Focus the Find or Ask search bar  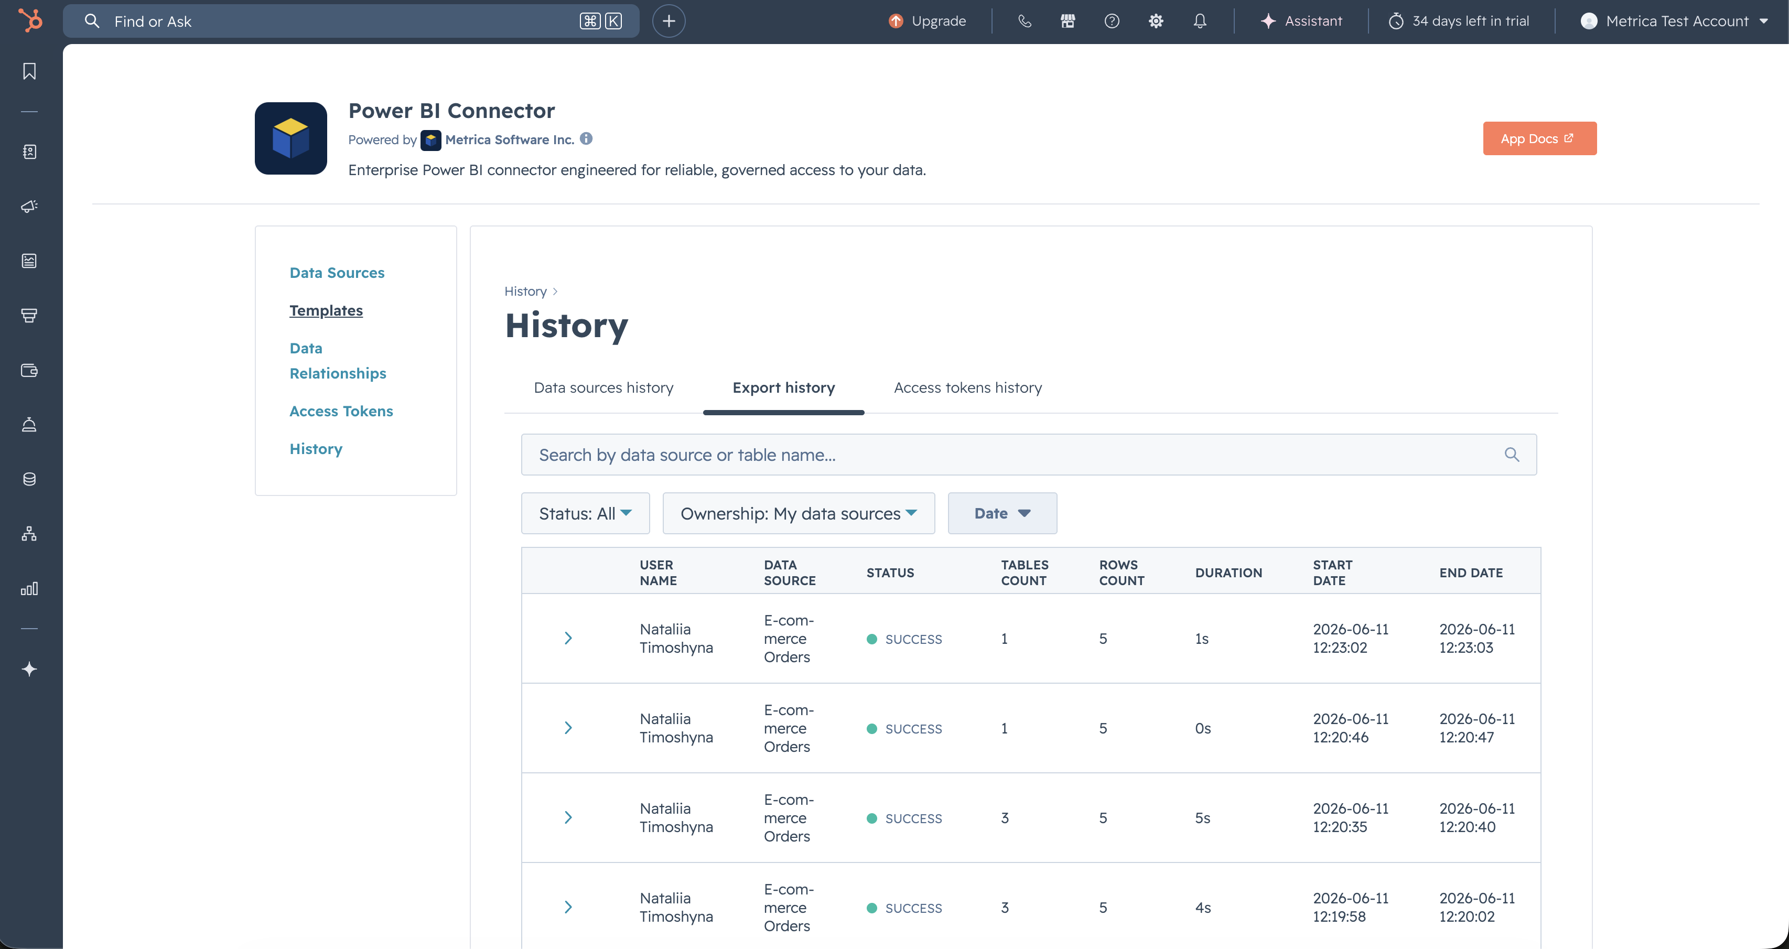(351, 21)
